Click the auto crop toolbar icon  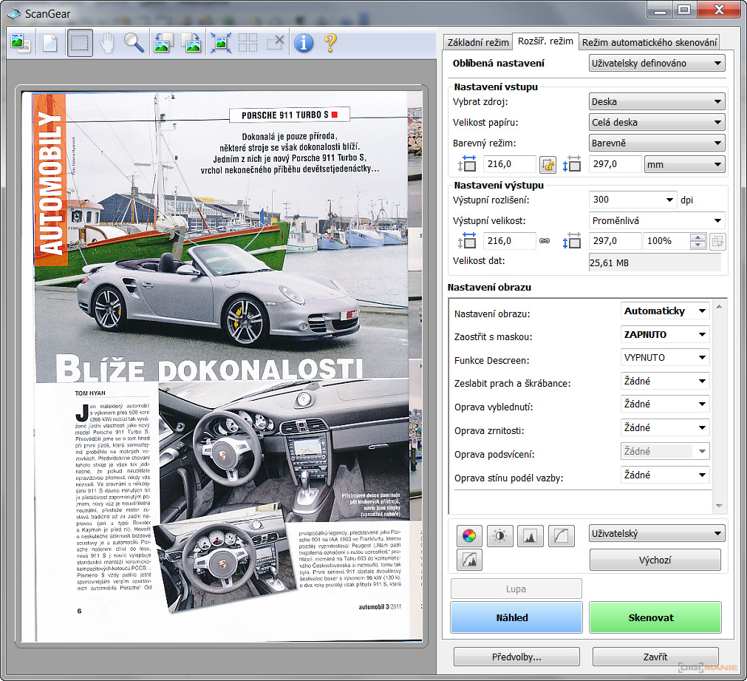[x=219, y=43]
